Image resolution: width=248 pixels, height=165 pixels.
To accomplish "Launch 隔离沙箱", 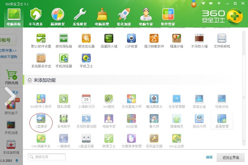I will (x=177, y=41).
